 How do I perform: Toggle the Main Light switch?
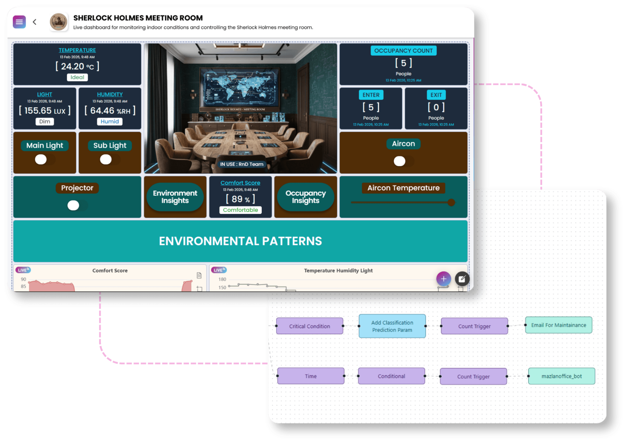click(x=45, y=159)
